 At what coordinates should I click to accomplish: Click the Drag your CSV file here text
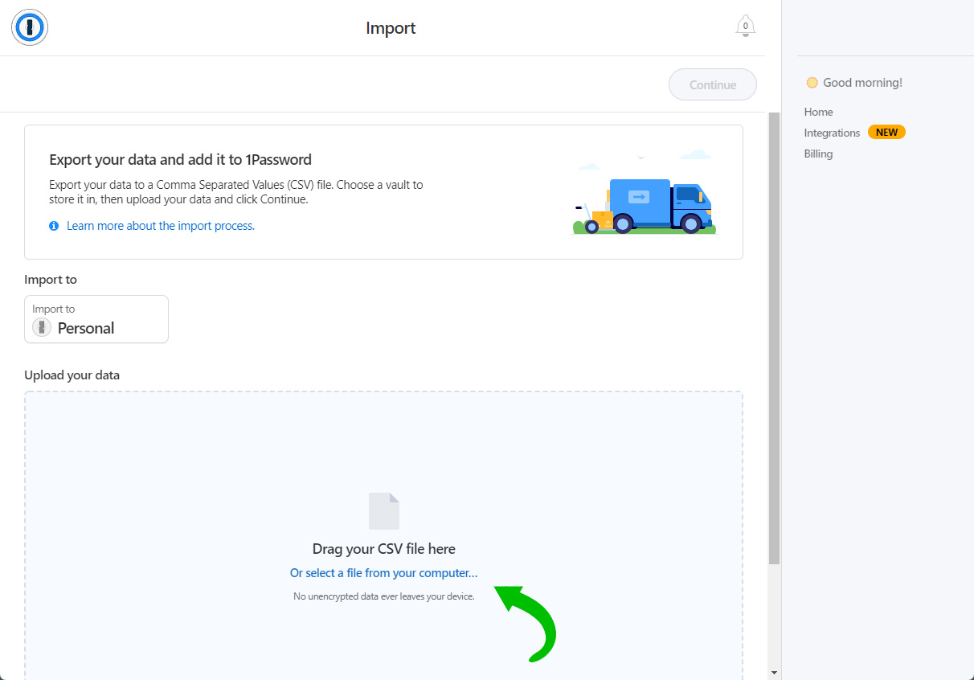pos(383,549)
